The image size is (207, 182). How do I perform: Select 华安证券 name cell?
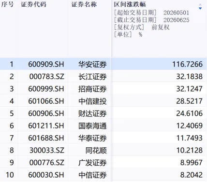point(92,64)
